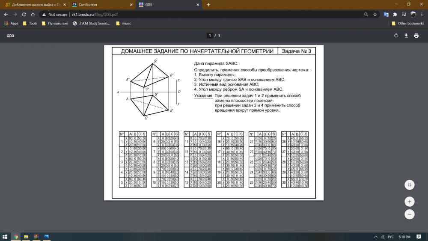Expand the Other bookmarks folder
428x241 pixels.
(407, 24)
